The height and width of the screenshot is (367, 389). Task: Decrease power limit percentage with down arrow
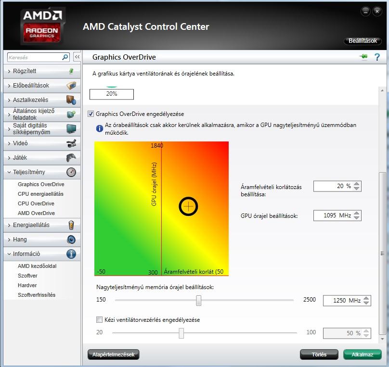coord(356,189)
